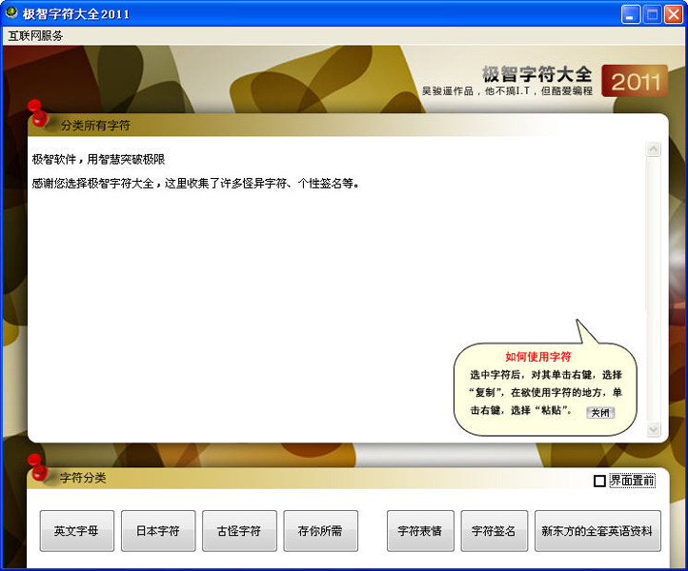Select the 古怪字符 category button
688x571 pixels.
[239, 531]
